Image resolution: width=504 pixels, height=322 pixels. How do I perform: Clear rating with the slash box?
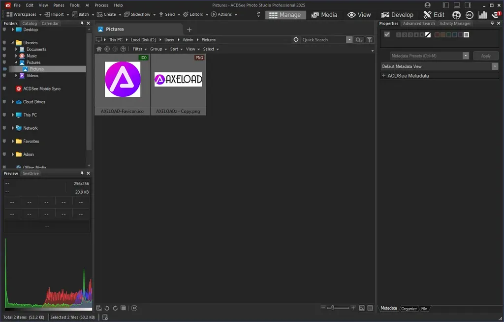428,35
